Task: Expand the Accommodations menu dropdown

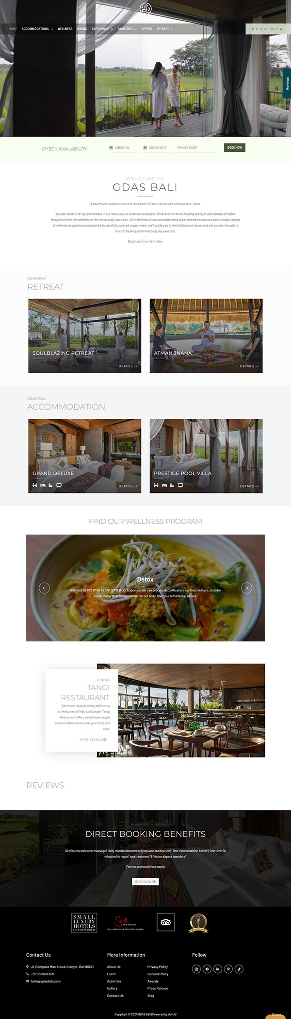Action: (37, 29)
